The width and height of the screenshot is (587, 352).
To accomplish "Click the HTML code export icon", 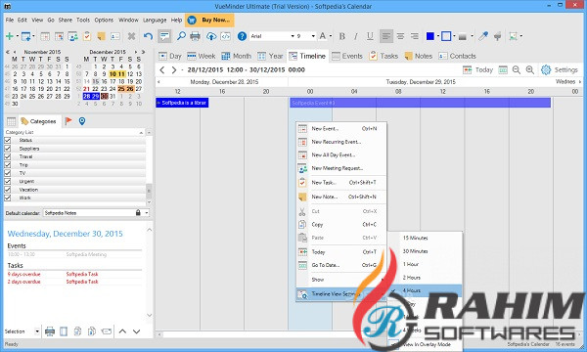I will coord(225,36).
